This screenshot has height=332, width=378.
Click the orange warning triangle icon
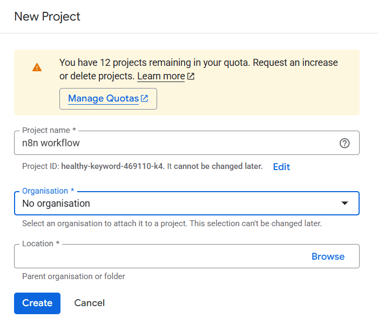tap(37, 67)
